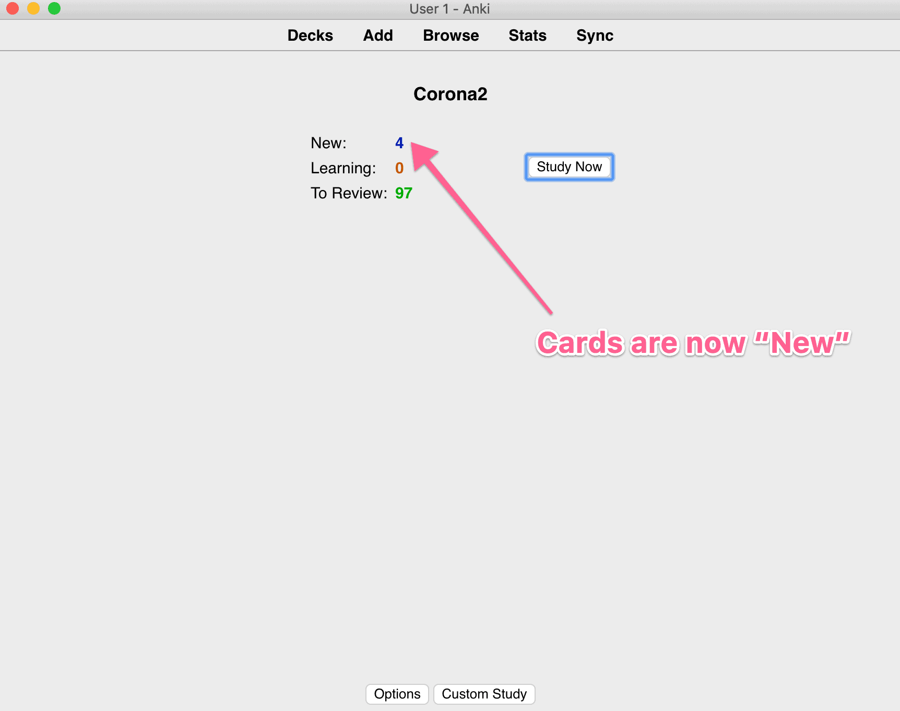This screenshot has width=900, height=711.
Task: Maximize the window using green button
Action: (54, 8)
